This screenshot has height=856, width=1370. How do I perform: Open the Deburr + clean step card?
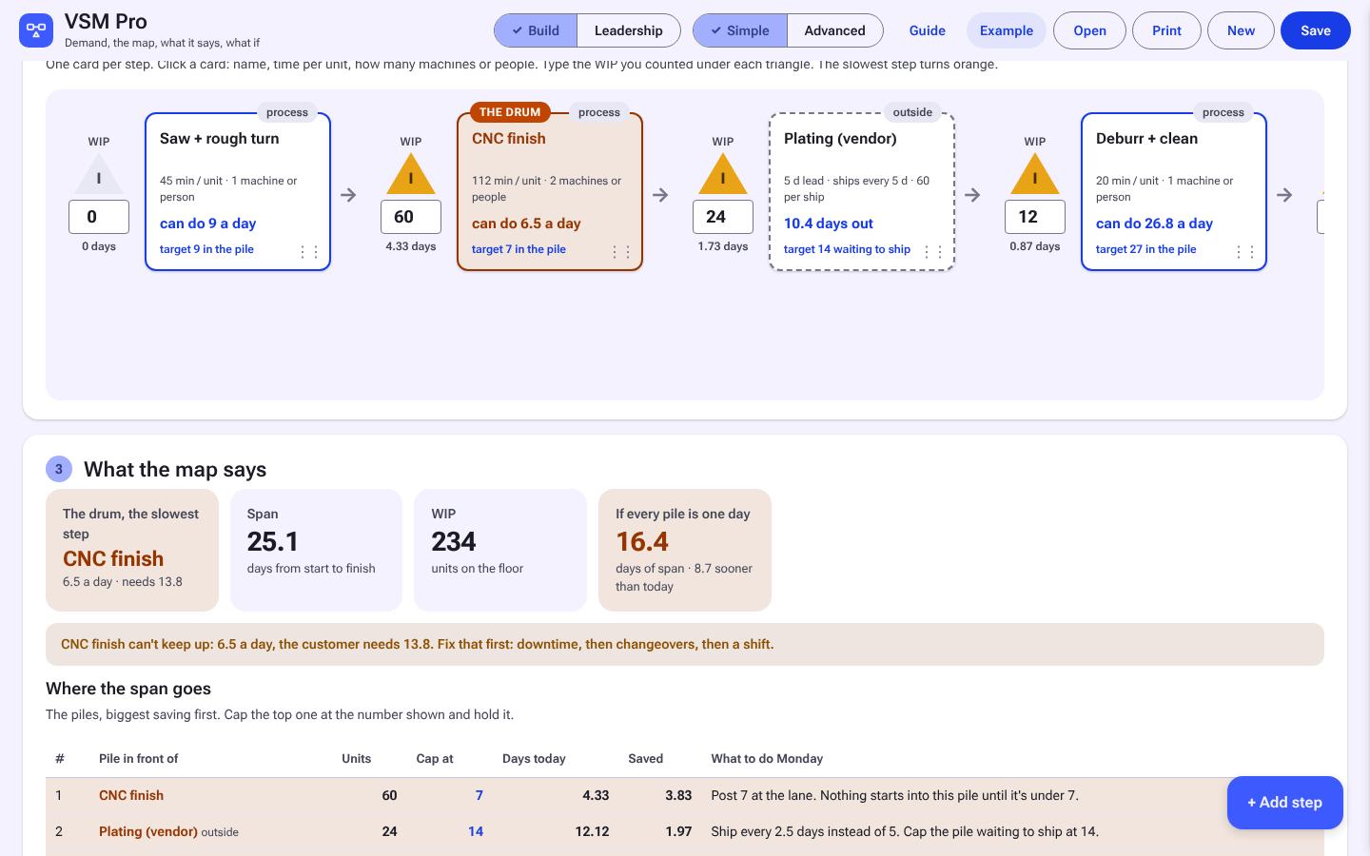click(1174, 191)
